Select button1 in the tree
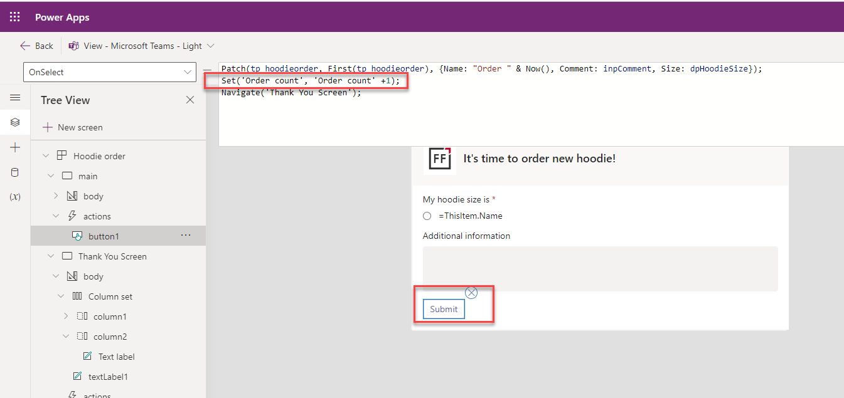 tap(104, 236)
